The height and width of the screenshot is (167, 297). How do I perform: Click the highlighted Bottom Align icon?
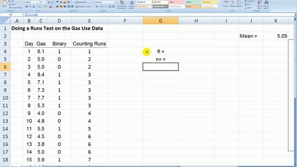[65, 2]
